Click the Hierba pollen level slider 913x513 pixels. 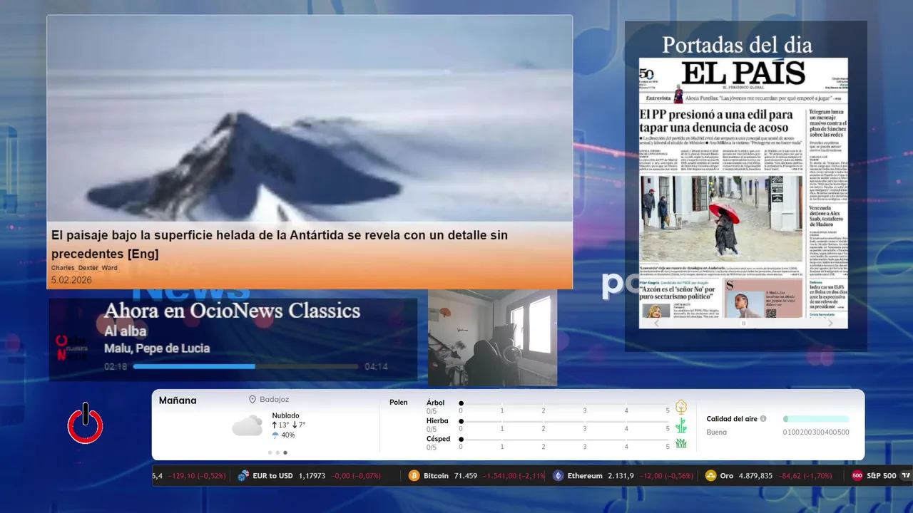point(564,422)
